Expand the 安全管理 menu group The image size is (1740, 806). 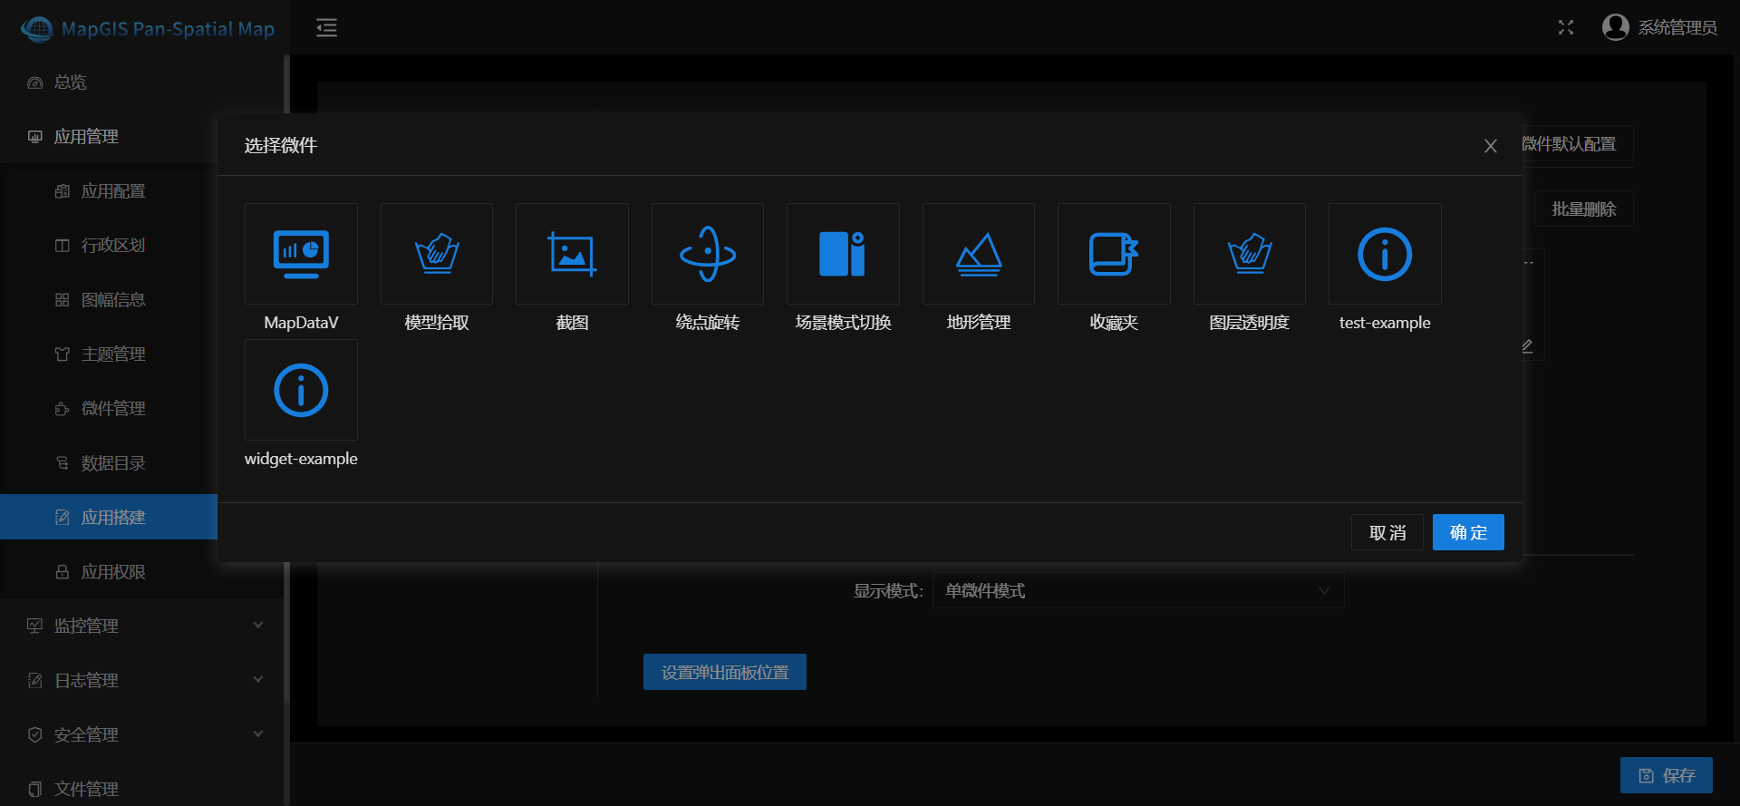point(141,735)
